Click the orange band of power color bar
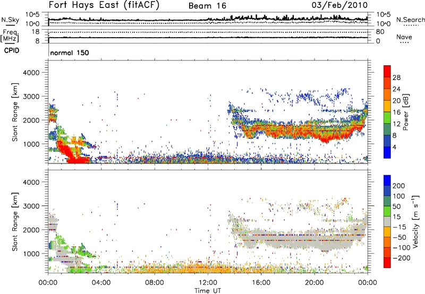 (x=387, y=94)
